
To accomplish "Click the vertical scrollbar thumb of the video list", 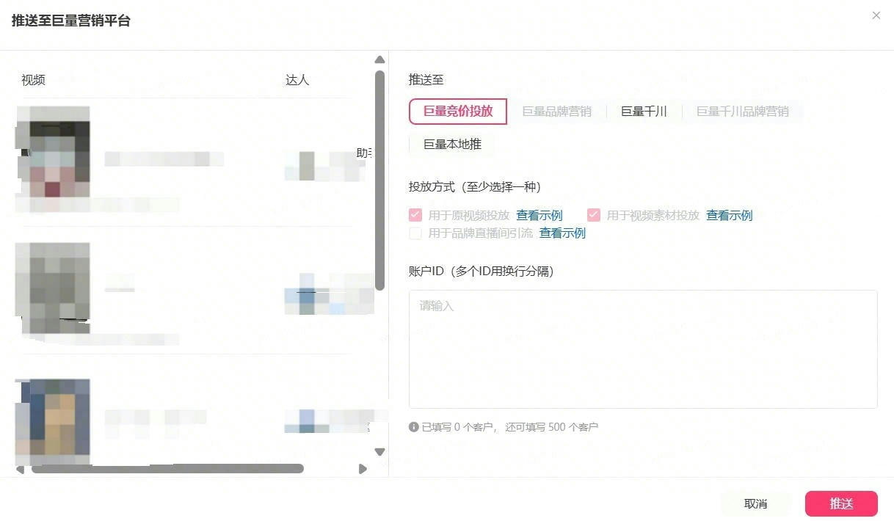I will [379, 180].
